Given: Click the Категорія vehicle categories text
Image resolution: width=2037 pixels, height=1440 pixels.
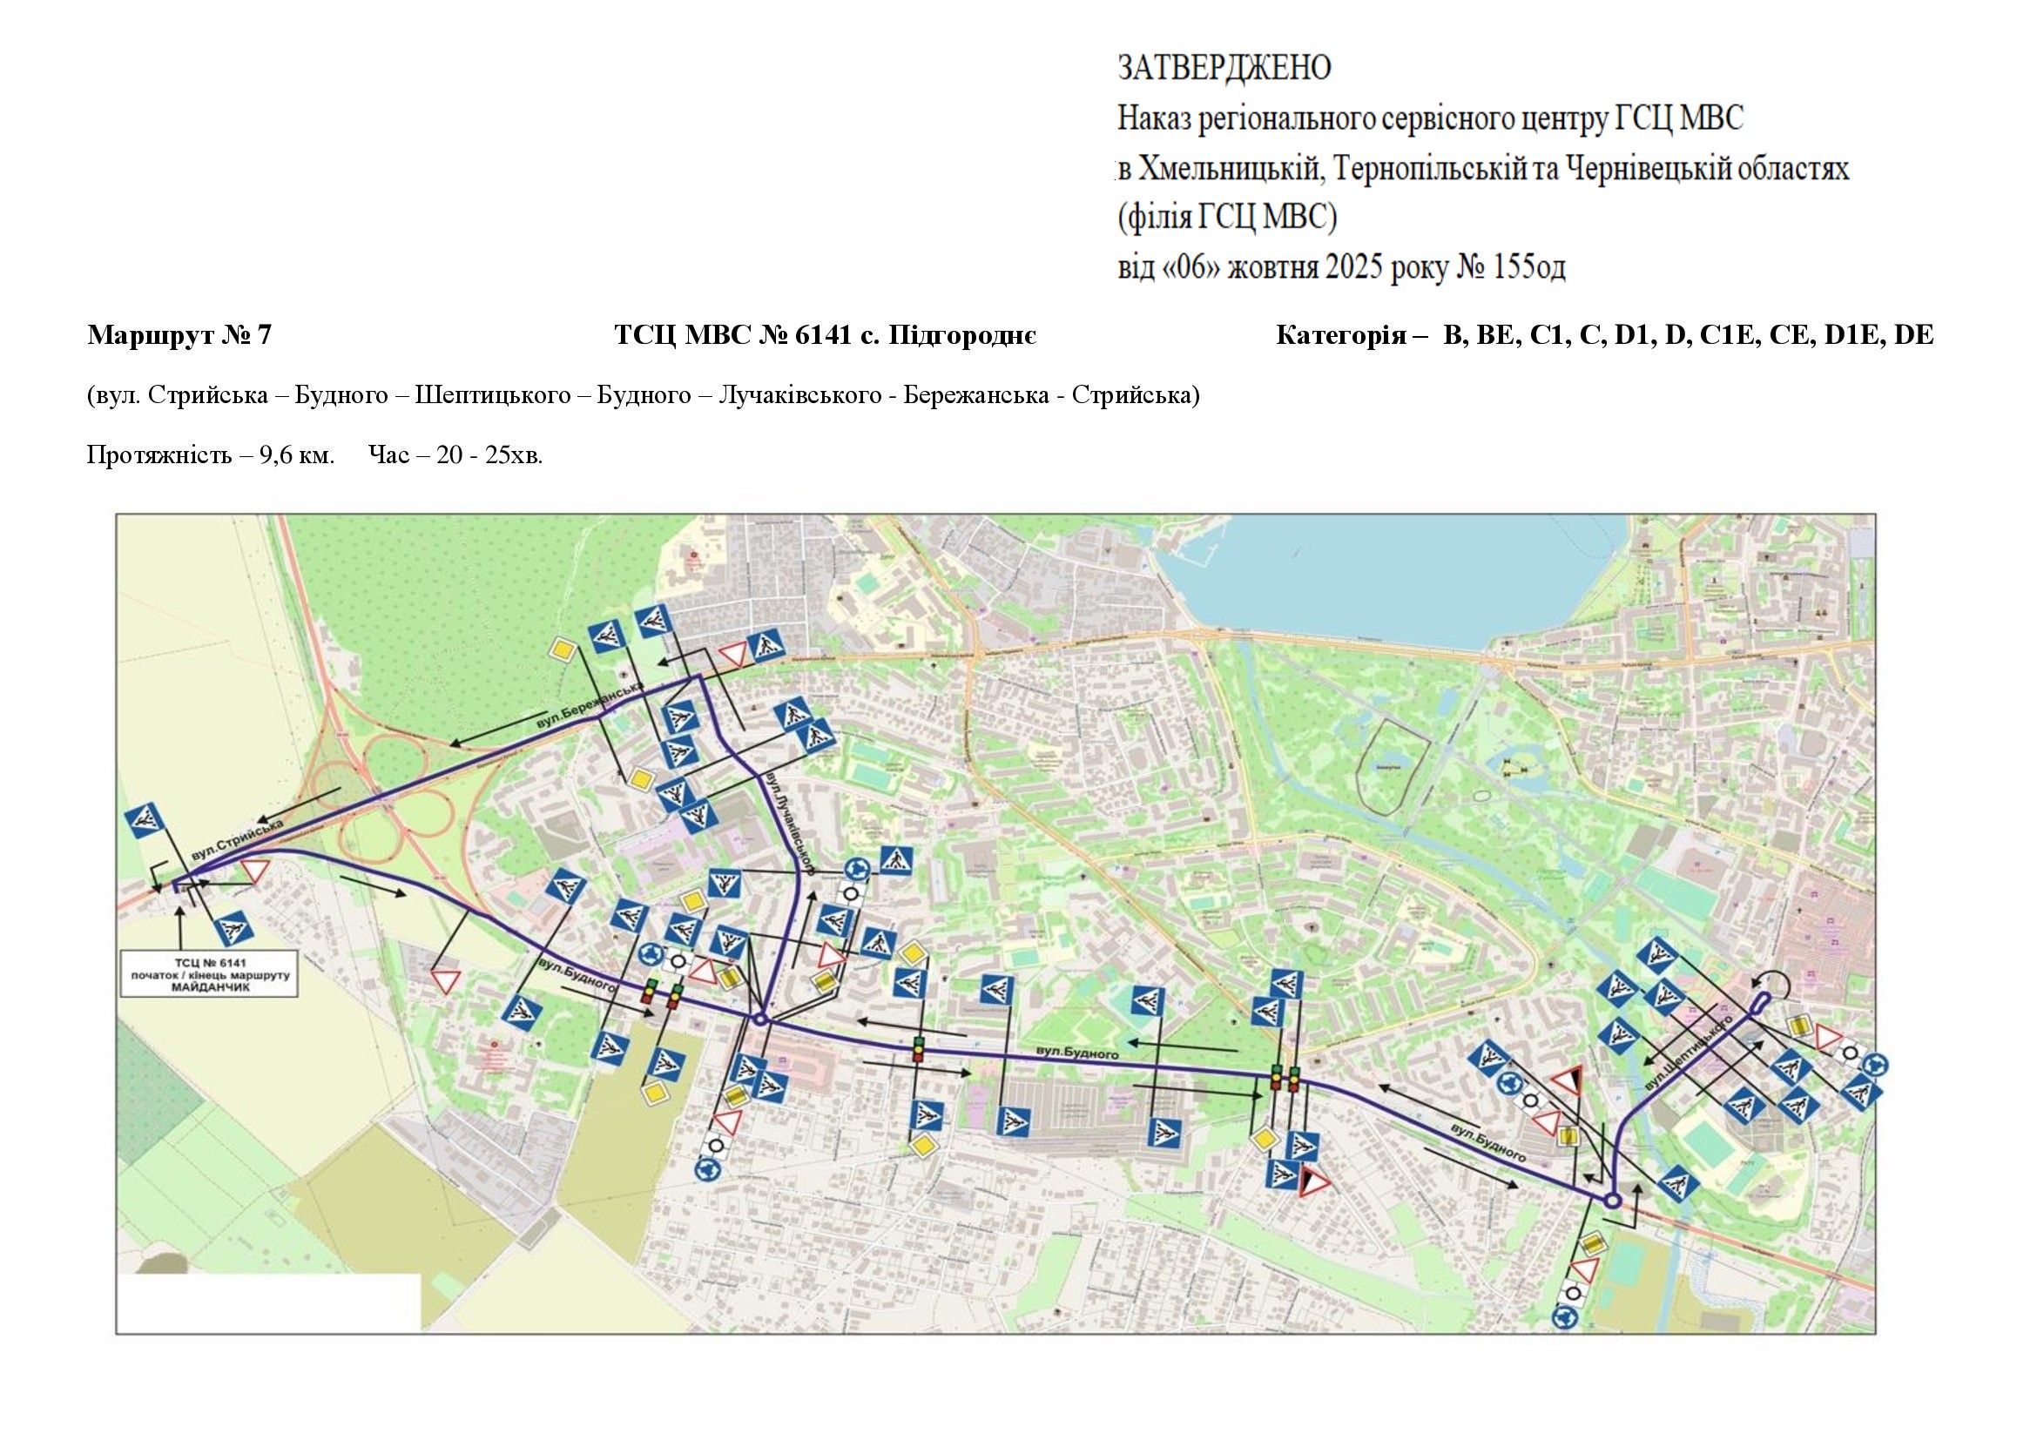Looking at the screenshot, I should click(x=1604, y=335).
